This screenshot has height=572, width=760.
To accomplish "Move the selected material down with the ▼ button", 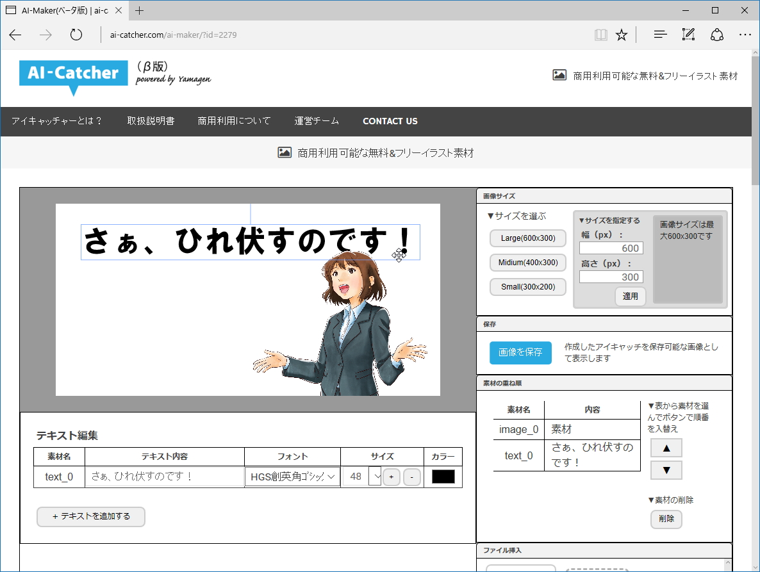I will [666, 470].
